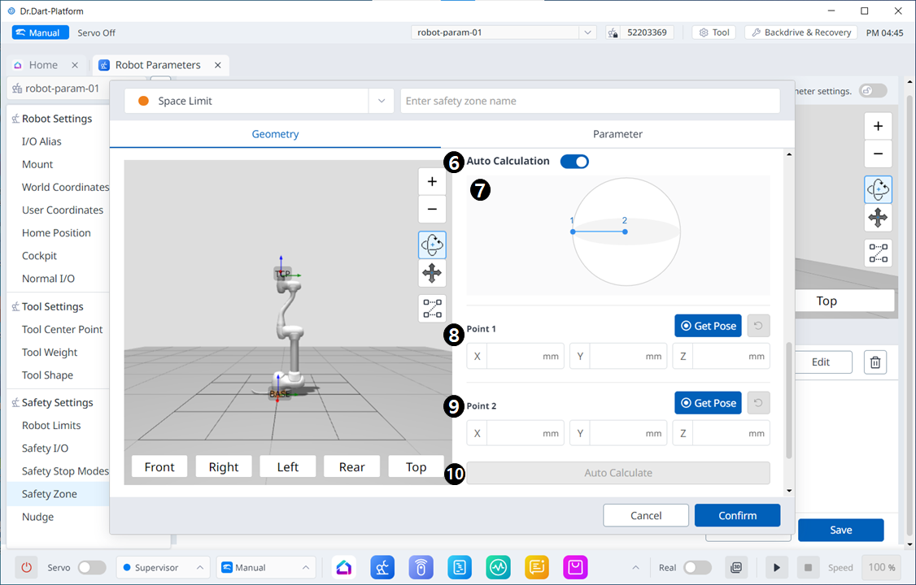Select the pan/move tool in 3D viewer
The height and width of the screenshot is (585, 916).
click(x=432, y=274)
